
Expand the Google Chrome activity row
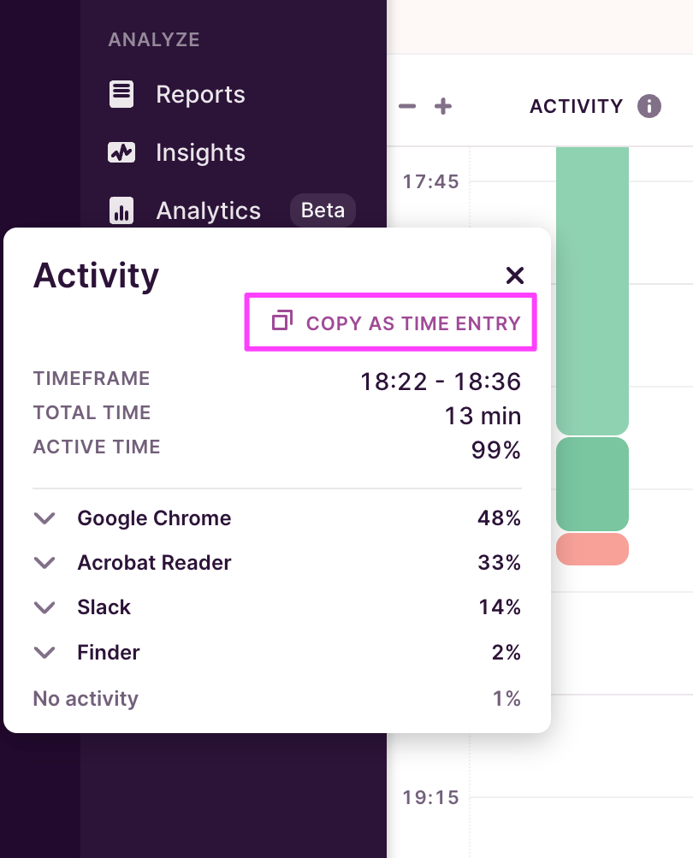tap(44, 518)
